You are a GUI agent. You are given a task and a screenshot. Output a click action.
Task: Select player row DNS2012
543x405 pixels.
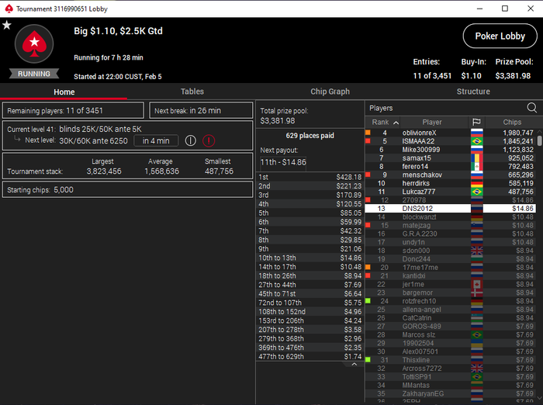pyautogui.click(x=451, y=208)
